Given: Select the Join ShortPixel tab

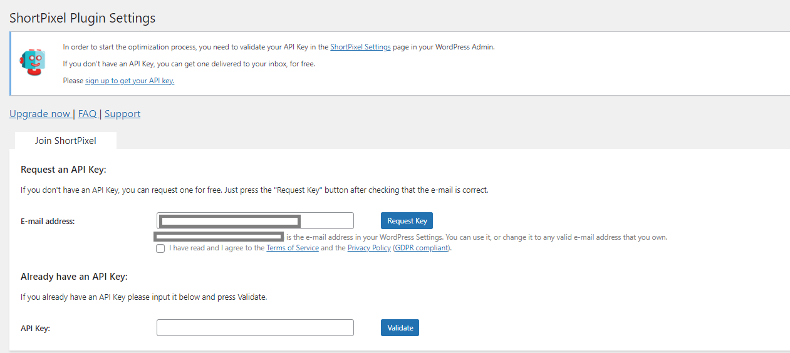Looking at the screenshot, I should point(66,140).
